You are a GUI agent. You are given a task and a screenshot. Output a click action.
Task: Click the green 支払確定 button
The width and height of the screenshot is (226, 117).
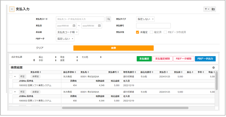click(x=144, y=59)
